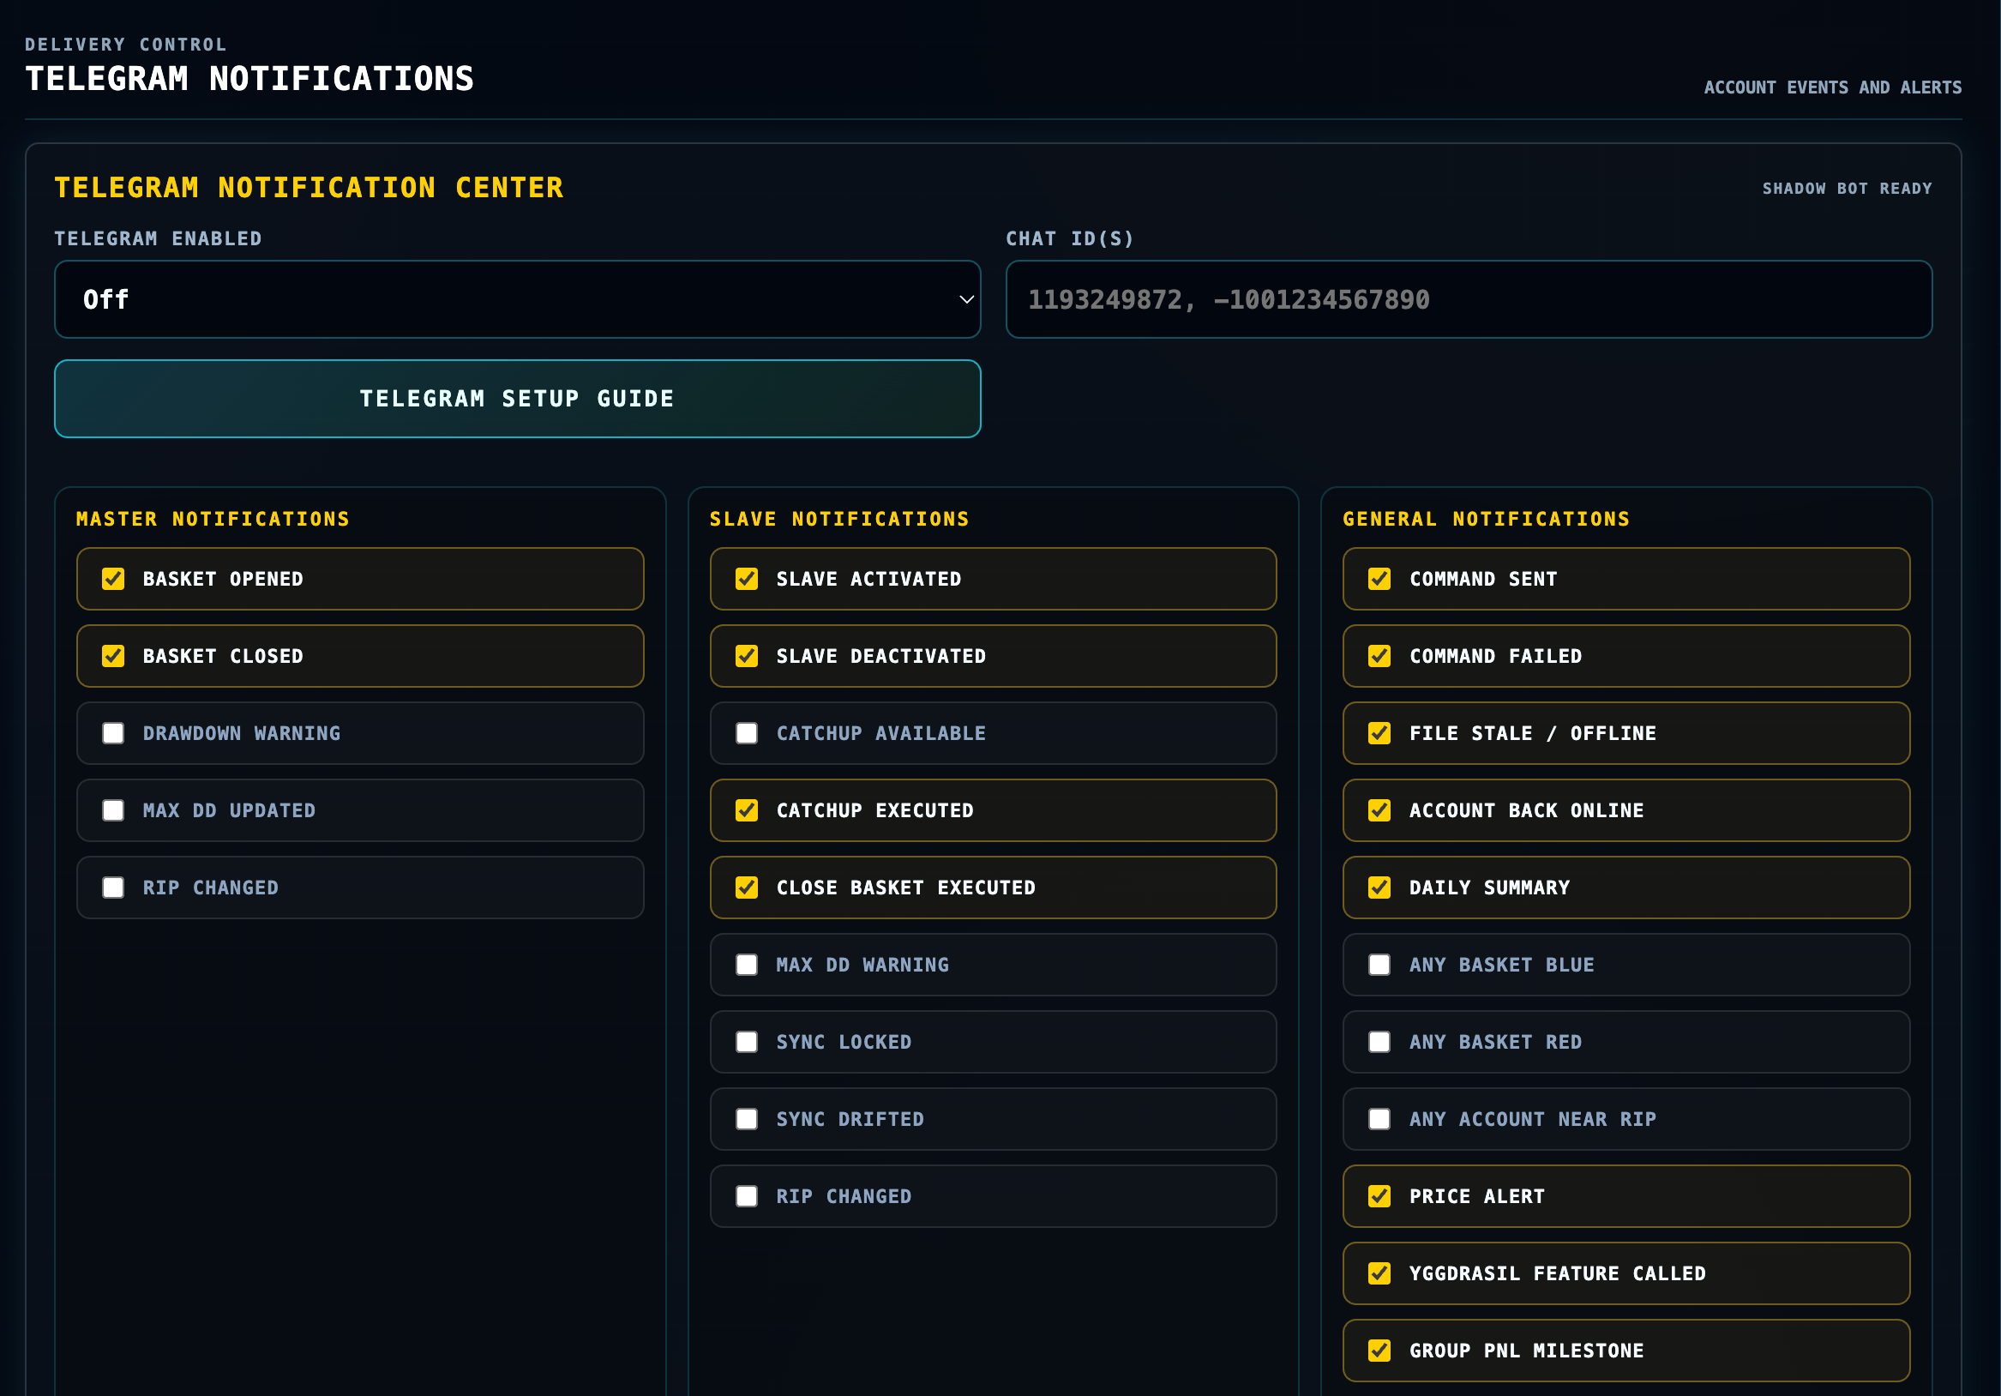Click the Slave Notifications section title
The image size is (2001, 1396).
point(839,519)
